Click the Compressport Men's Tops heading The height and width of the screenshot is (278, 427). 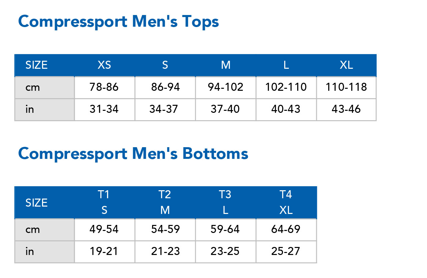[118, 22]
